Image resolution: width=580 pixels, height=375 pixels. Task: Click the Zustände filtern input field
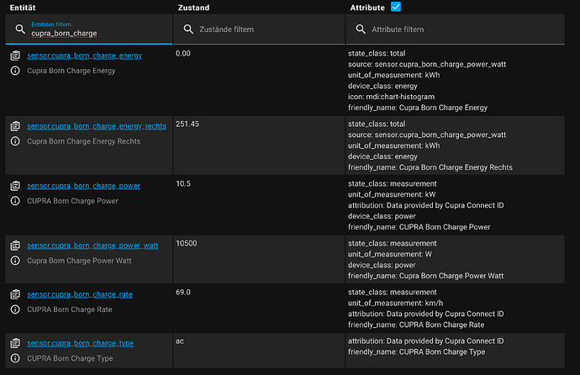259,29
